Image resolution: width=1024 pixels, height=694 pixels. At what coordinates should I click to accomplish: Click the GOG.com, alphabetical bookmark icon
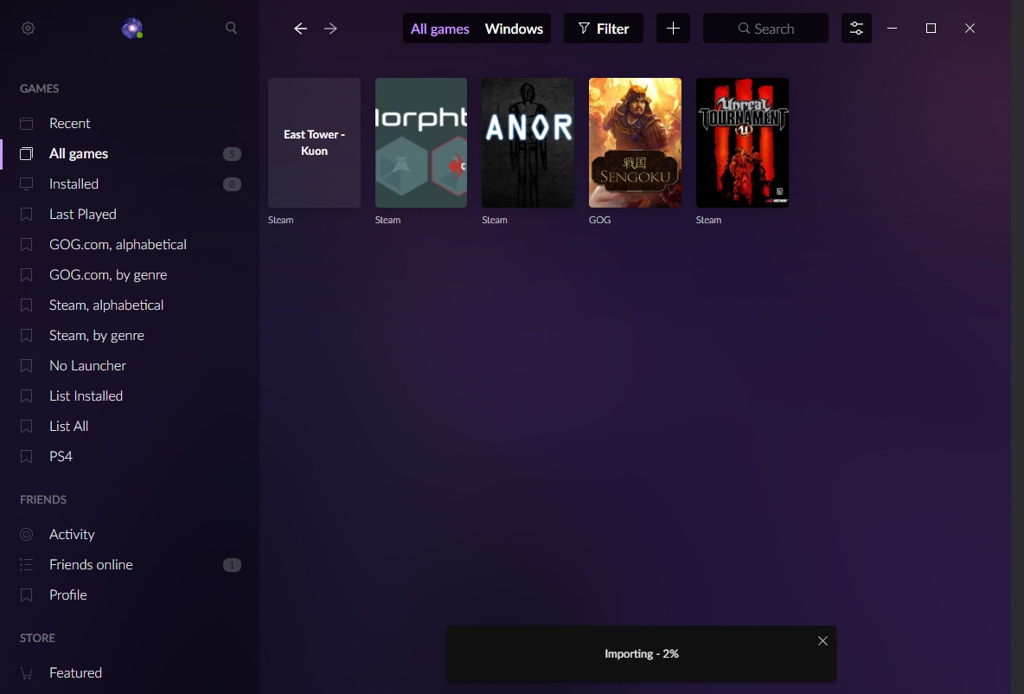[x=26, y=244]
